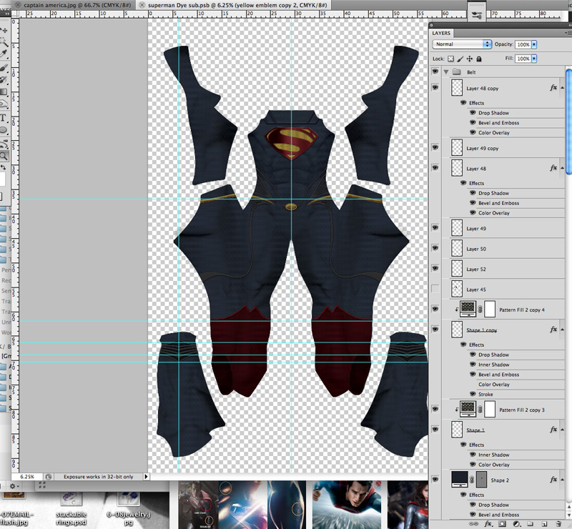Click the Pattern Fill 2 copy 4 mask thumbnail
The width and height of the screenshot is (572, 529).
[x=490, y=310]
